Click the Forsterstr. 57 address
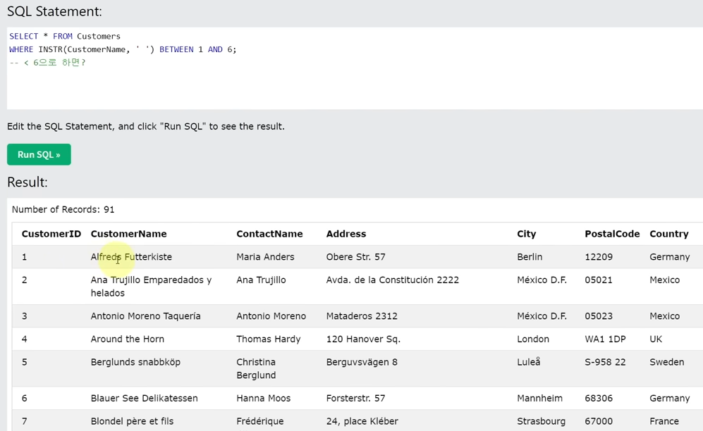 [x=355, y=399]
